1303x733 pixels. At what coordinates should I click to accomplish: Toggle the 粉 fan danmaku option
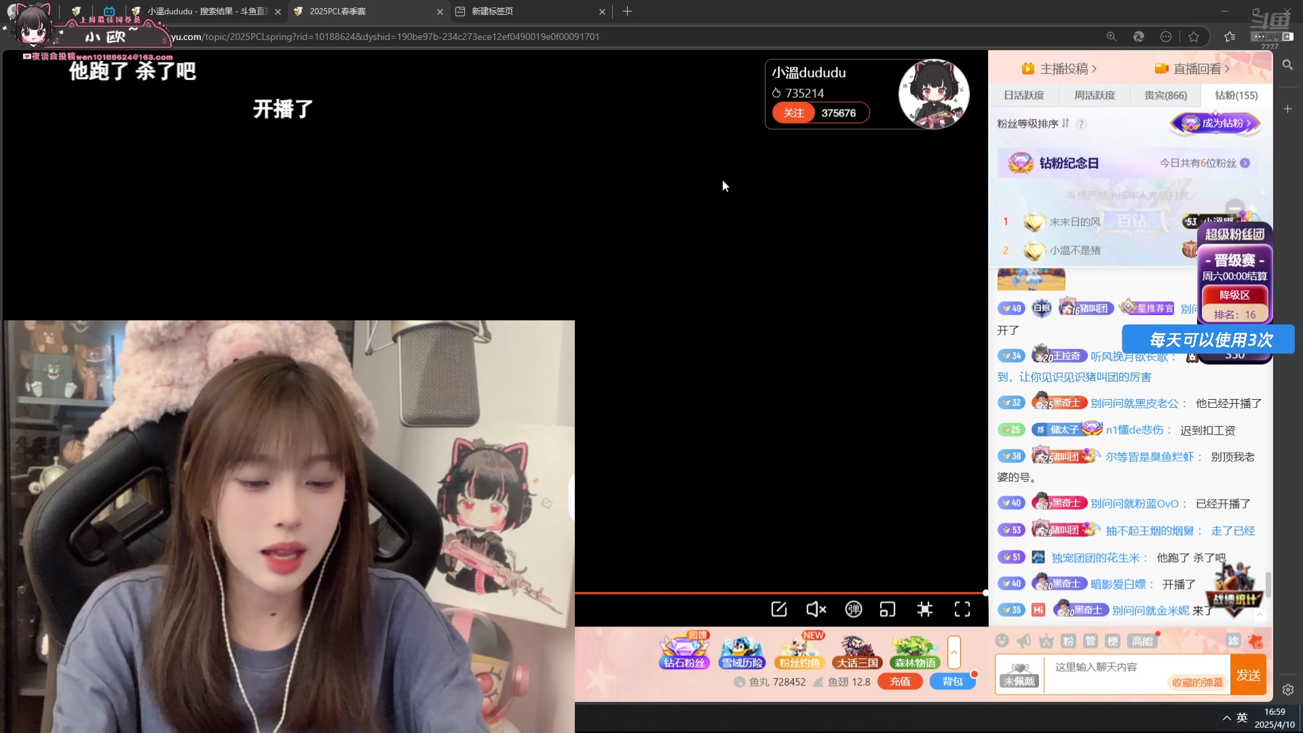[x=1068, y=641]
